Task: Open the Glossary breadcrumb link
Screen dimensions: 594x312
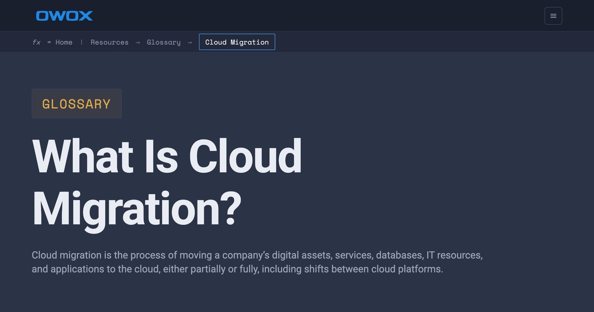Action: 164,42
